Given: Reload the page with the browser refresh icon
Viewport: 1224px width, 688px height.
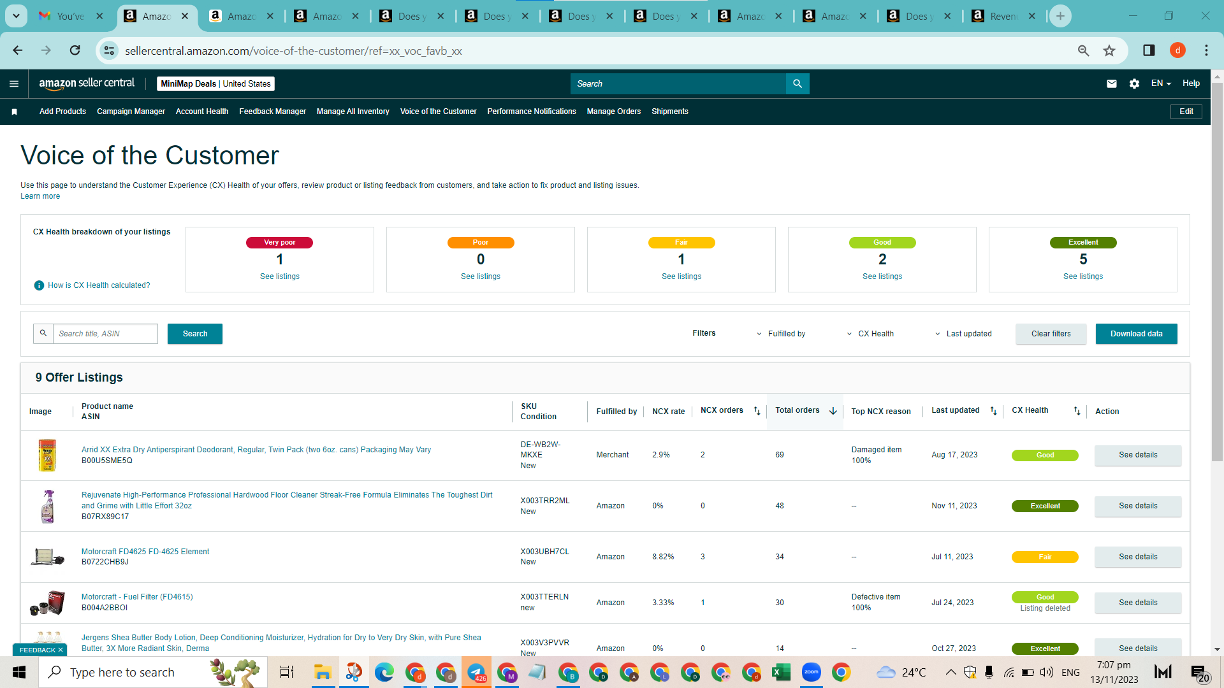Looking at the screenshot, I should coord(75,50).
